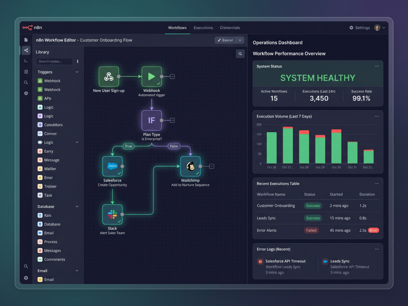Collapse the Database section
408x306 pixels.
click(x=77, y=206)
